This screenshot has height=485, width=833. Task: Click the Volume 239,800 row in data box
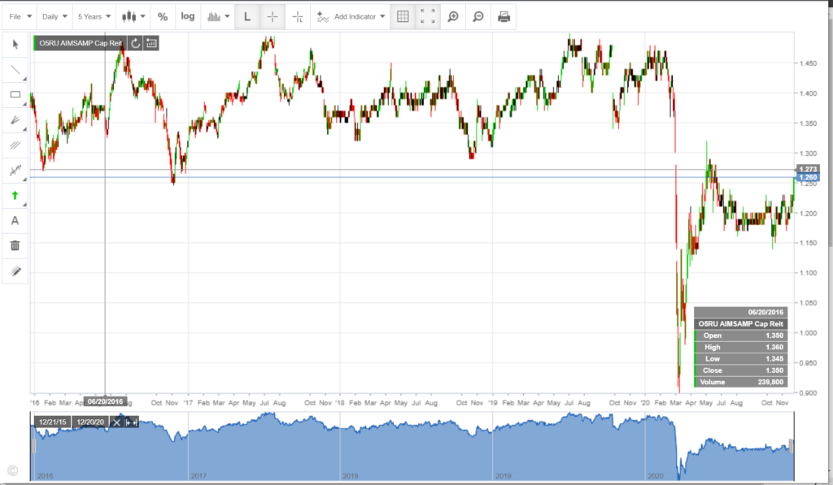pyautogui.click(x=740, y=382)
